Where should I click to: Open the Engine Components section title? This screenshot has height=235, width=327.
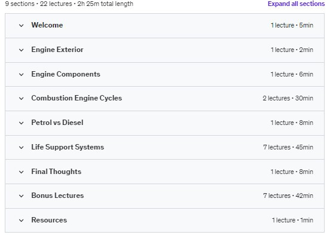[x=66, y=74]
